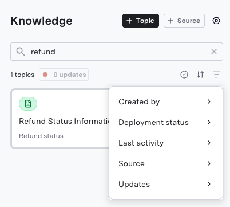Click the 1 topics count label

point(22,75)
